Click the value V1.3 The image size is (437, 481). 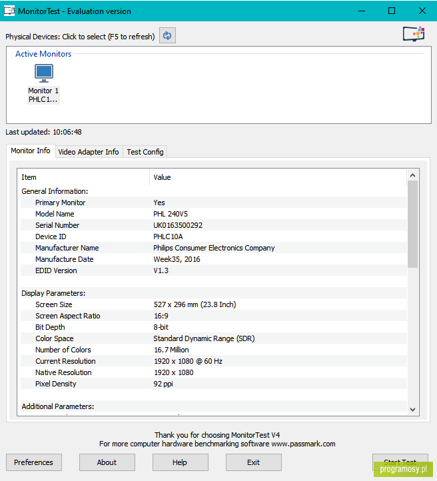click(x=161, y=270)
